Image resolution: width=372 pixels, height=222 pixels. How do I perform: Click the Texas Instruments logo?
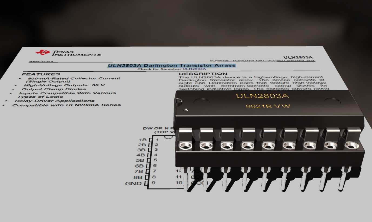[x=68, y=53]
